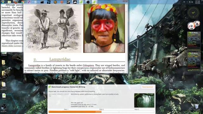Click the round disk drive meter gadget
Viewport: 203px width, 114px height.
click(x=191, y=26)
